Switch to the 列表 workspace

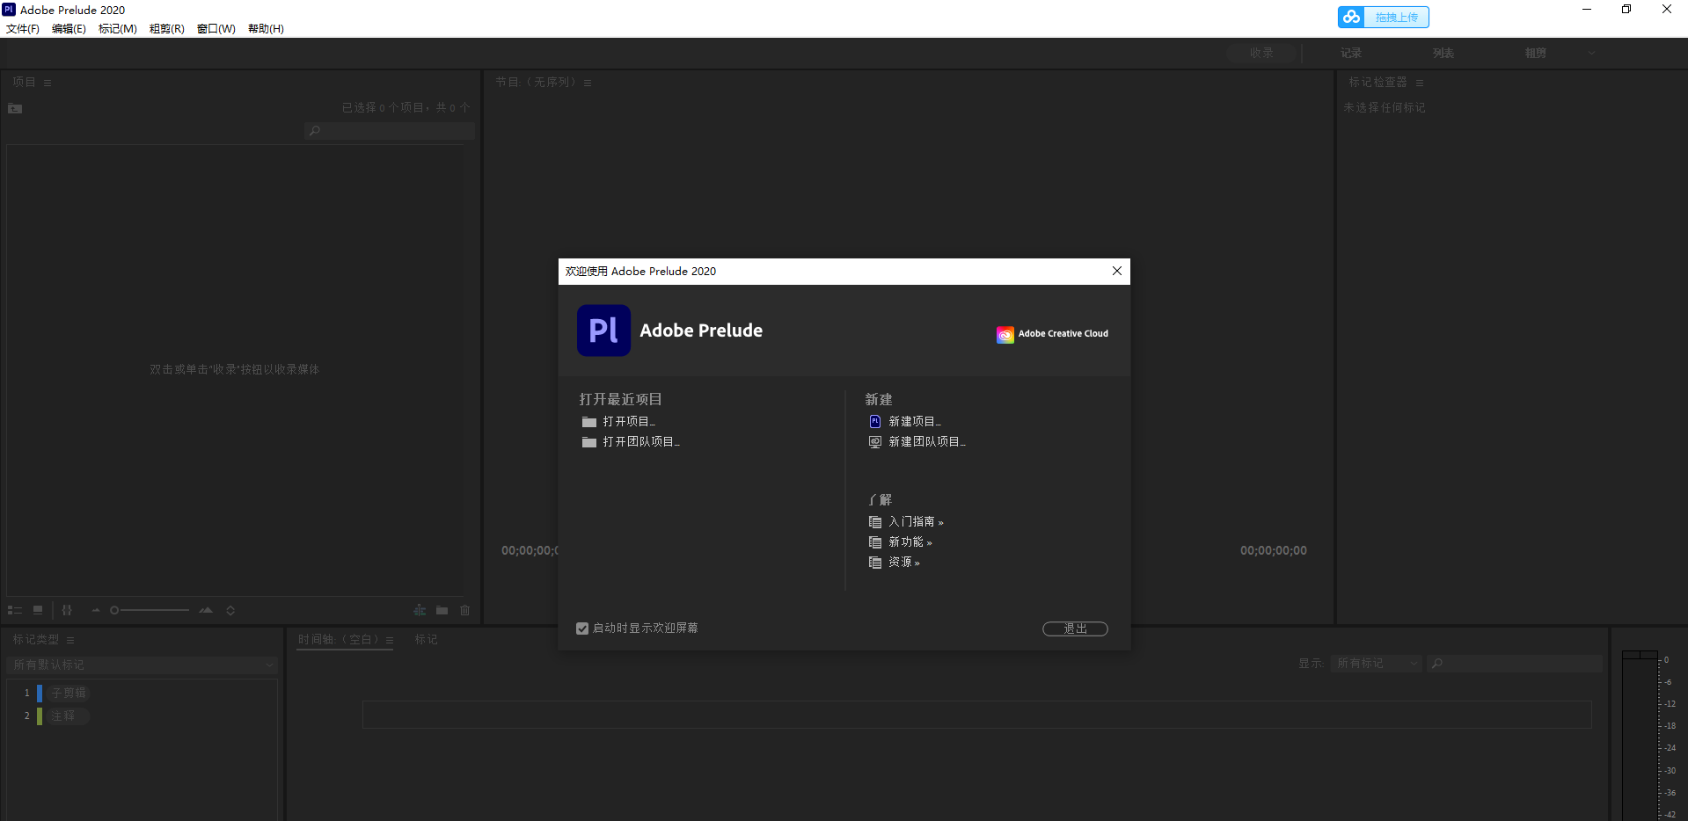point(1443,54)
